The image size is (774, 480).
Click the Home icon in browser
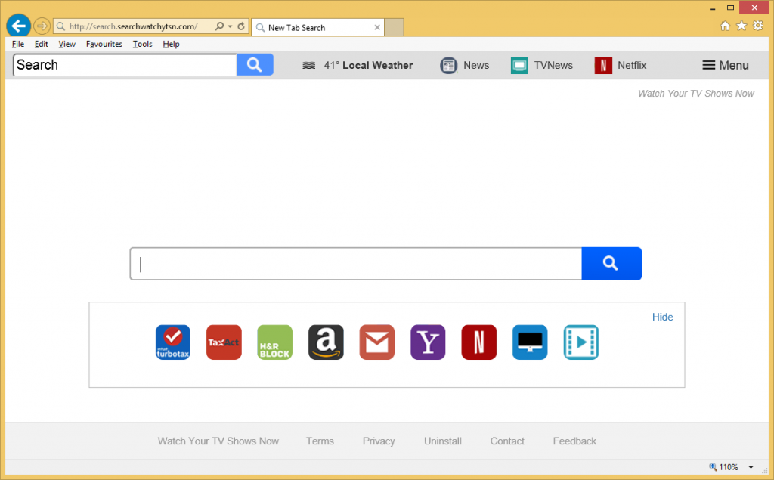(725, 26)
